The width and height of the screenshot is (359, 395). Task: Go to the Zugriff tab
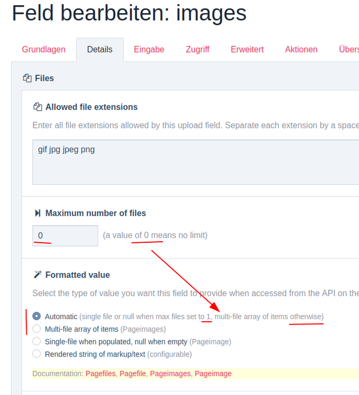click(x=198, y=50)
